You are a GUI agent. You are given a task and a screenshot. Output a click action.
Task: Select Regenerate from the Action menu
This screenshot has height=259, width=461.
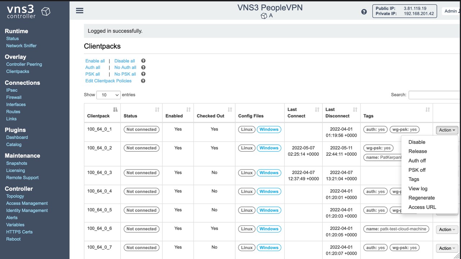click(421, 198)
